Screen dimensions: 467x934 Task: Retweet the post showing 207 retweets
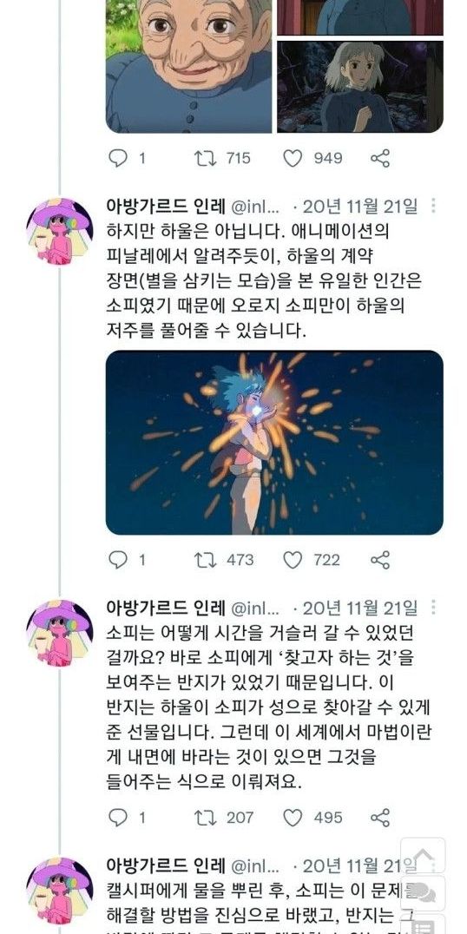point(206,818)
